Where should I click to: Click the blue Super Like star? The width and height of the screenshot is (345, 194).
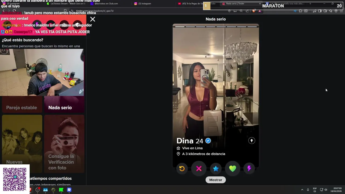(x=216, y=169)
